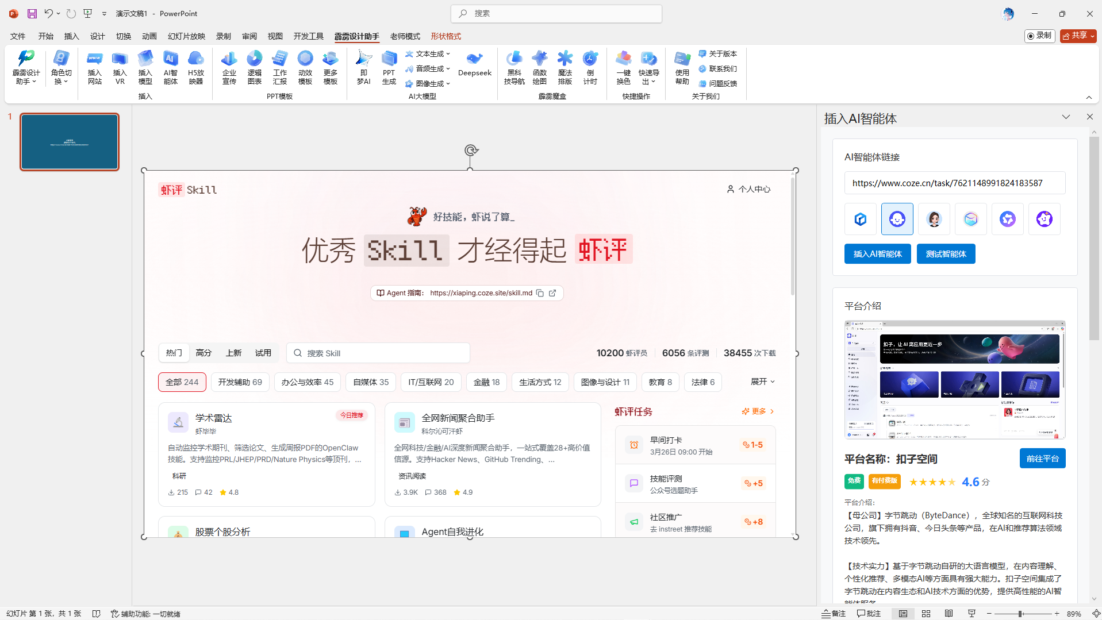The height and width of the screenshot is (620, 1102).
Task: Click the 前往平台 button
Action: [x=1042, y=459]
